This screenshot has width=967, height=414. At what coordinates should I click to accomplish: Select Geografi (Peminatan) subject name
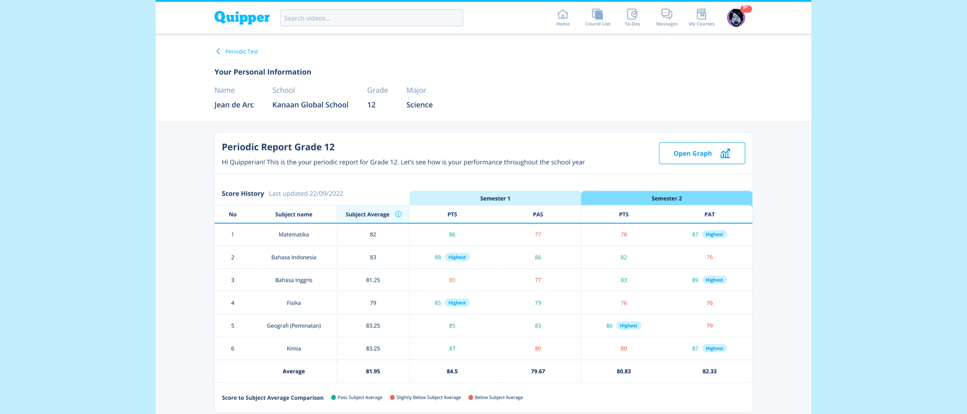pos(293,325)
